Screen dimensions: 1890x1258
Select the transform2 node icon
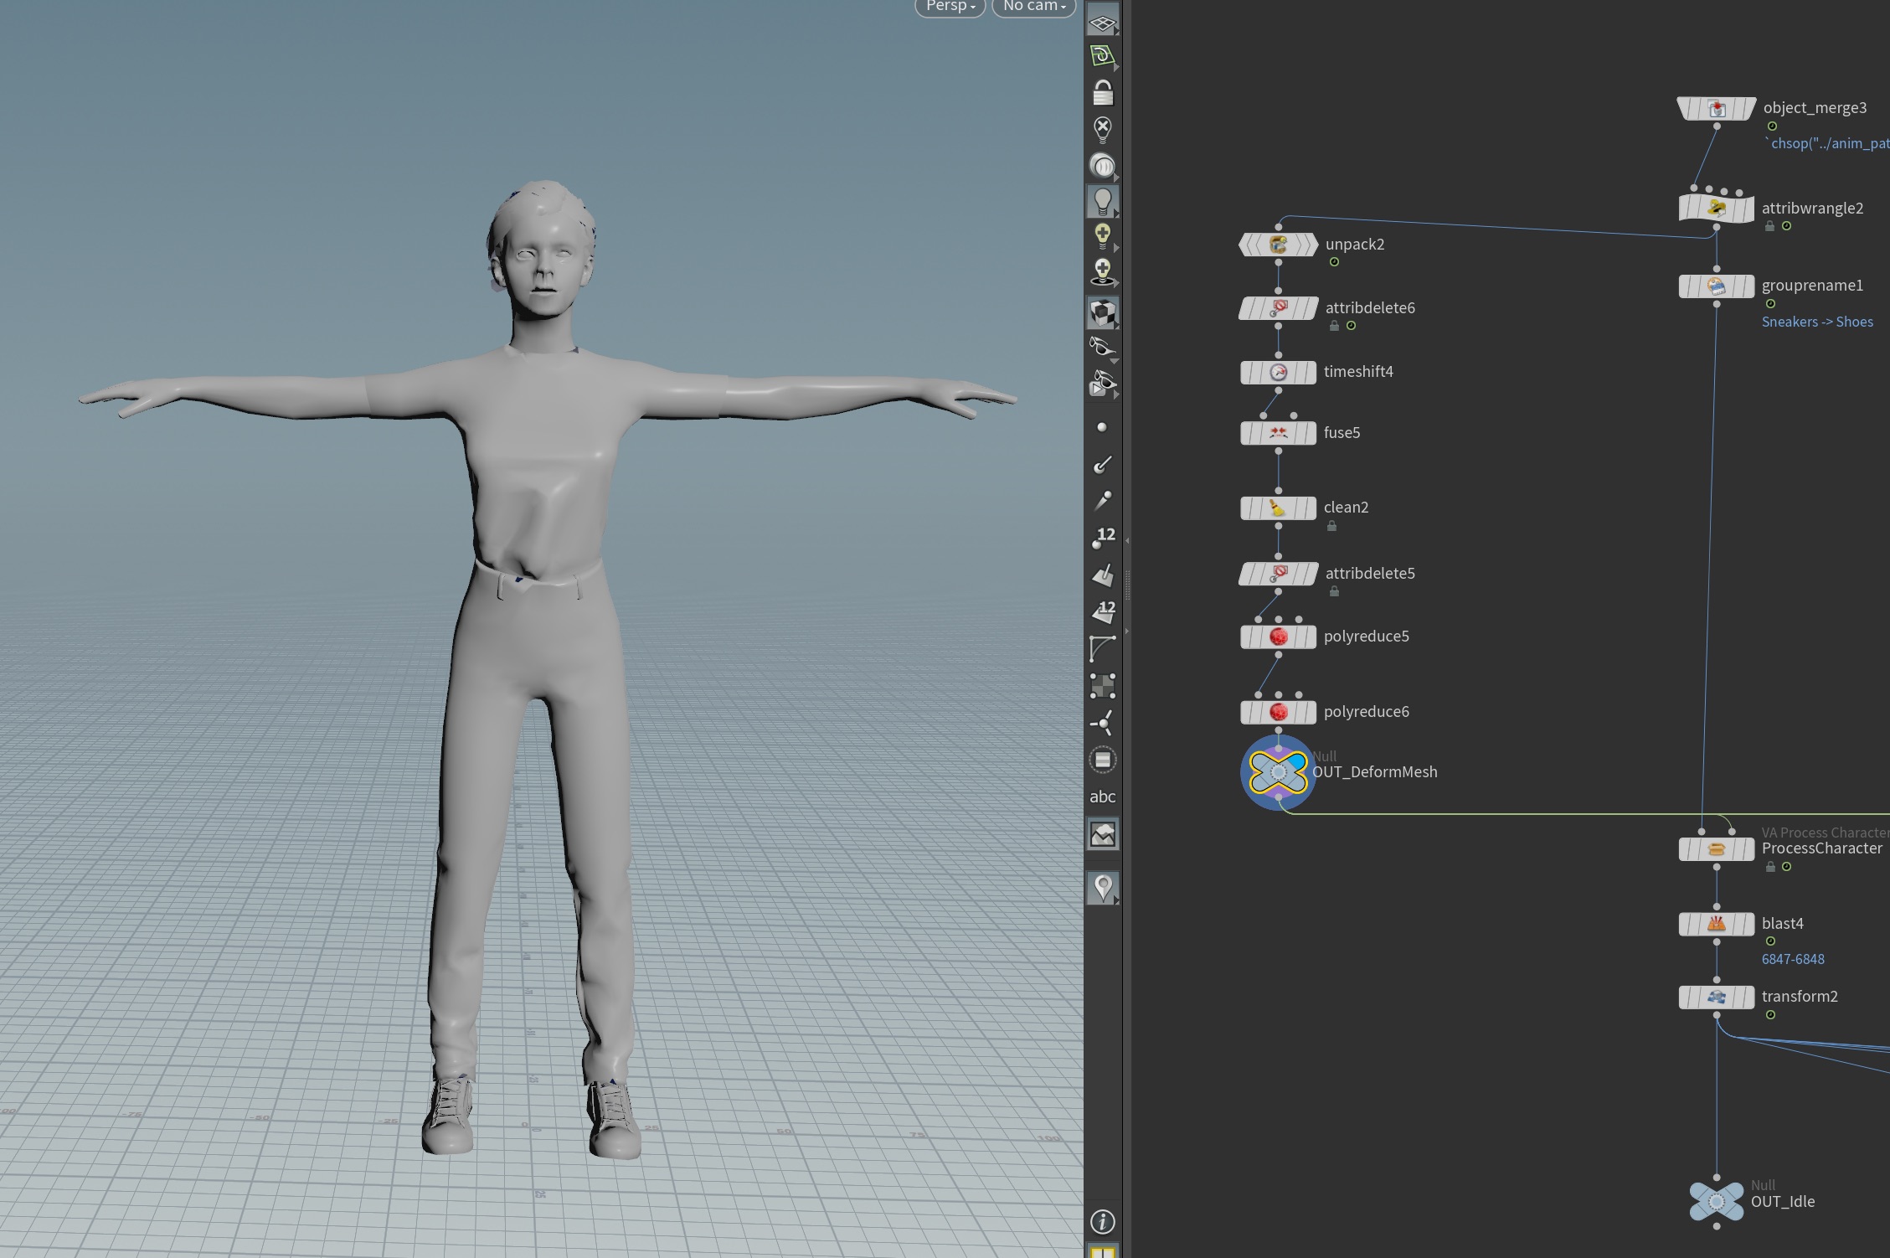[1717, 998]
